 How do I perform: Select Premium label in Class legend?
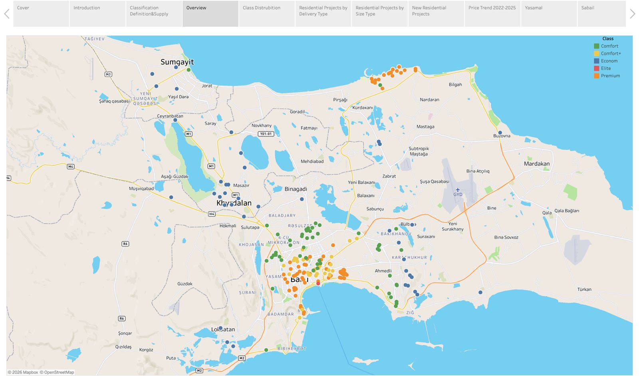click(611, 76)
